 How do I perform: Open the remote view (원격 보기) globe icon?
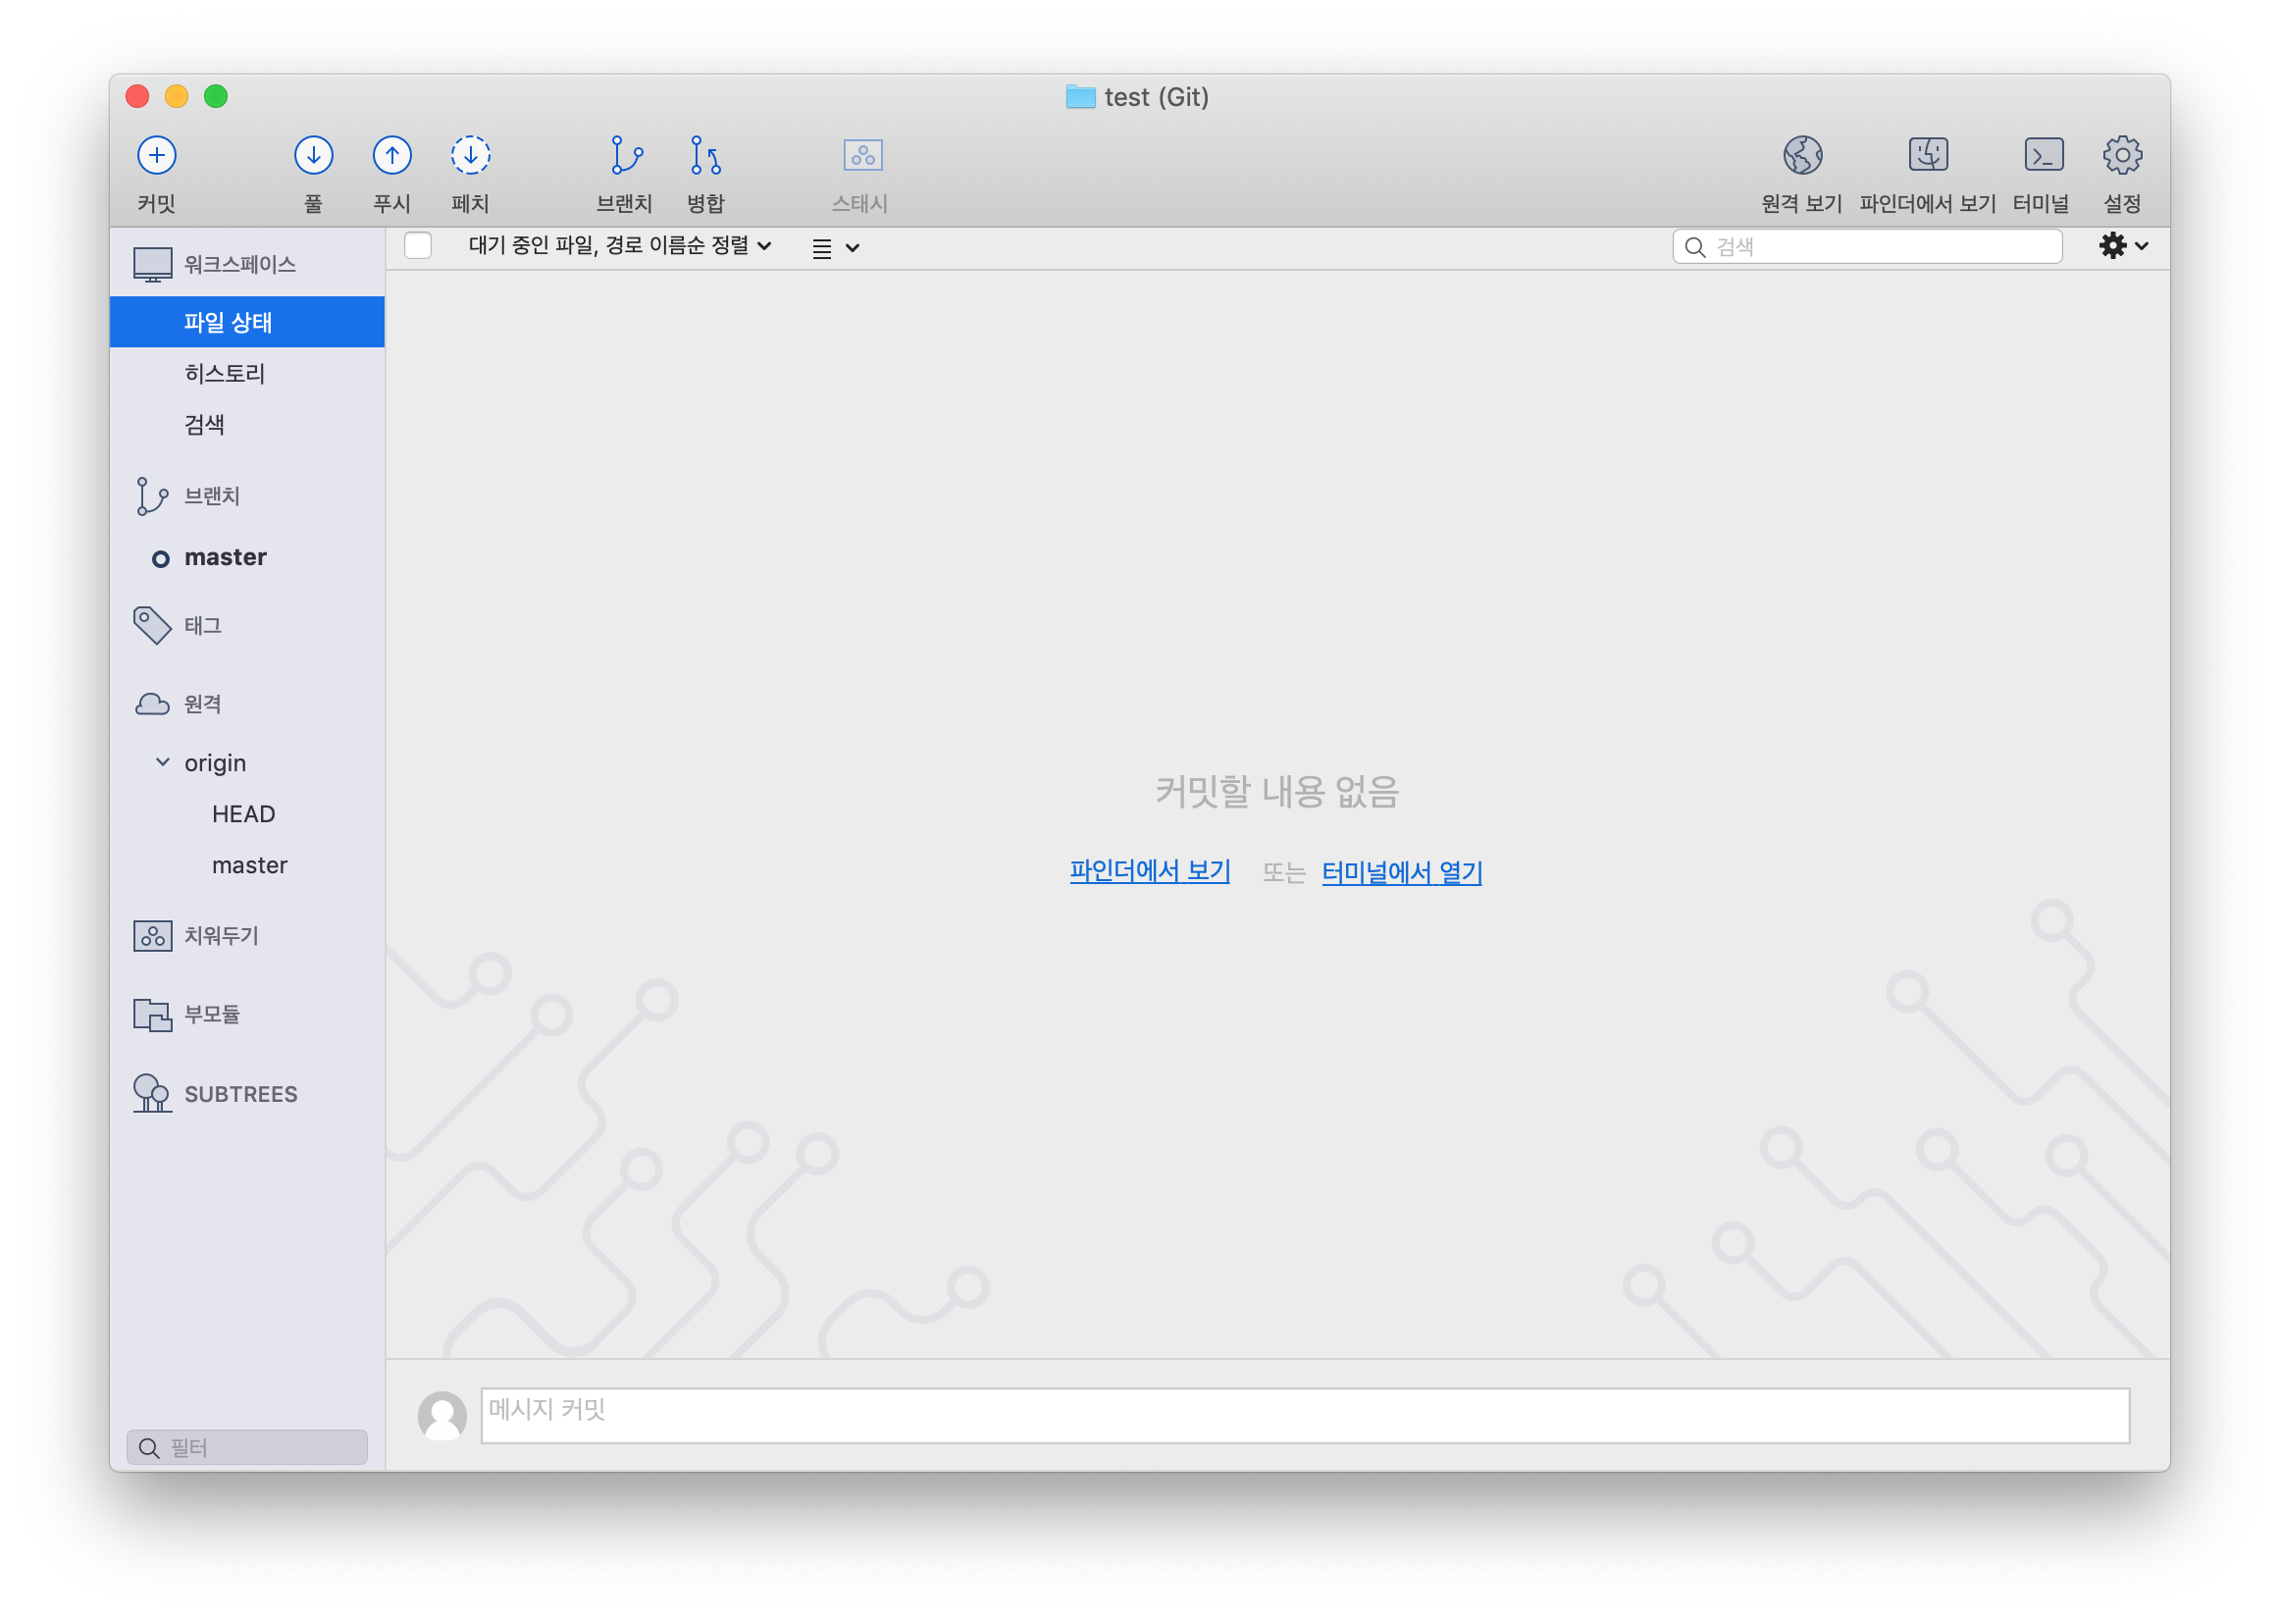[x=1802, y=155]
